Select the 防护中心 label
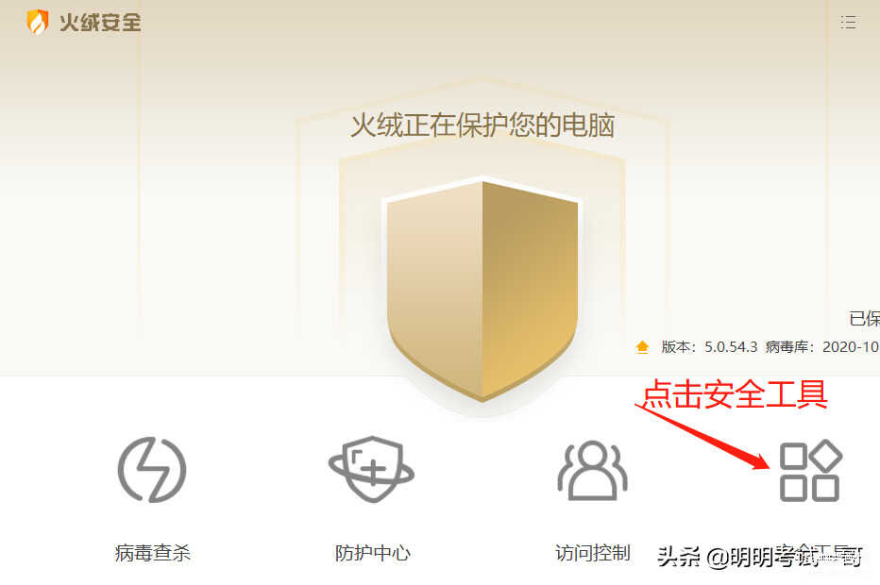The width and height of the screenshot is (880, 585). (373, 553)
